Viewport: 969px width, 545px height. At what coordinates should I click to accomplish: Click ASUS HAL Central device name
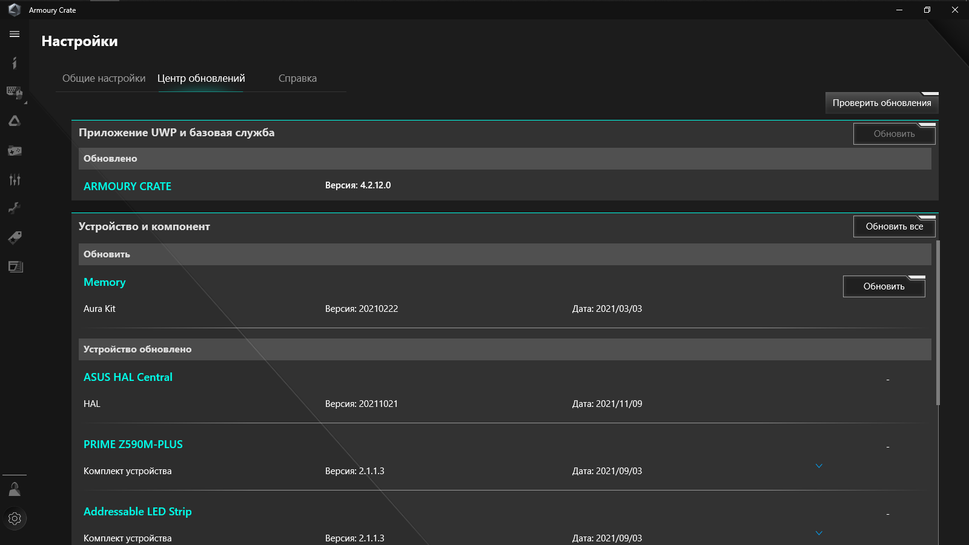pos(128,377)
